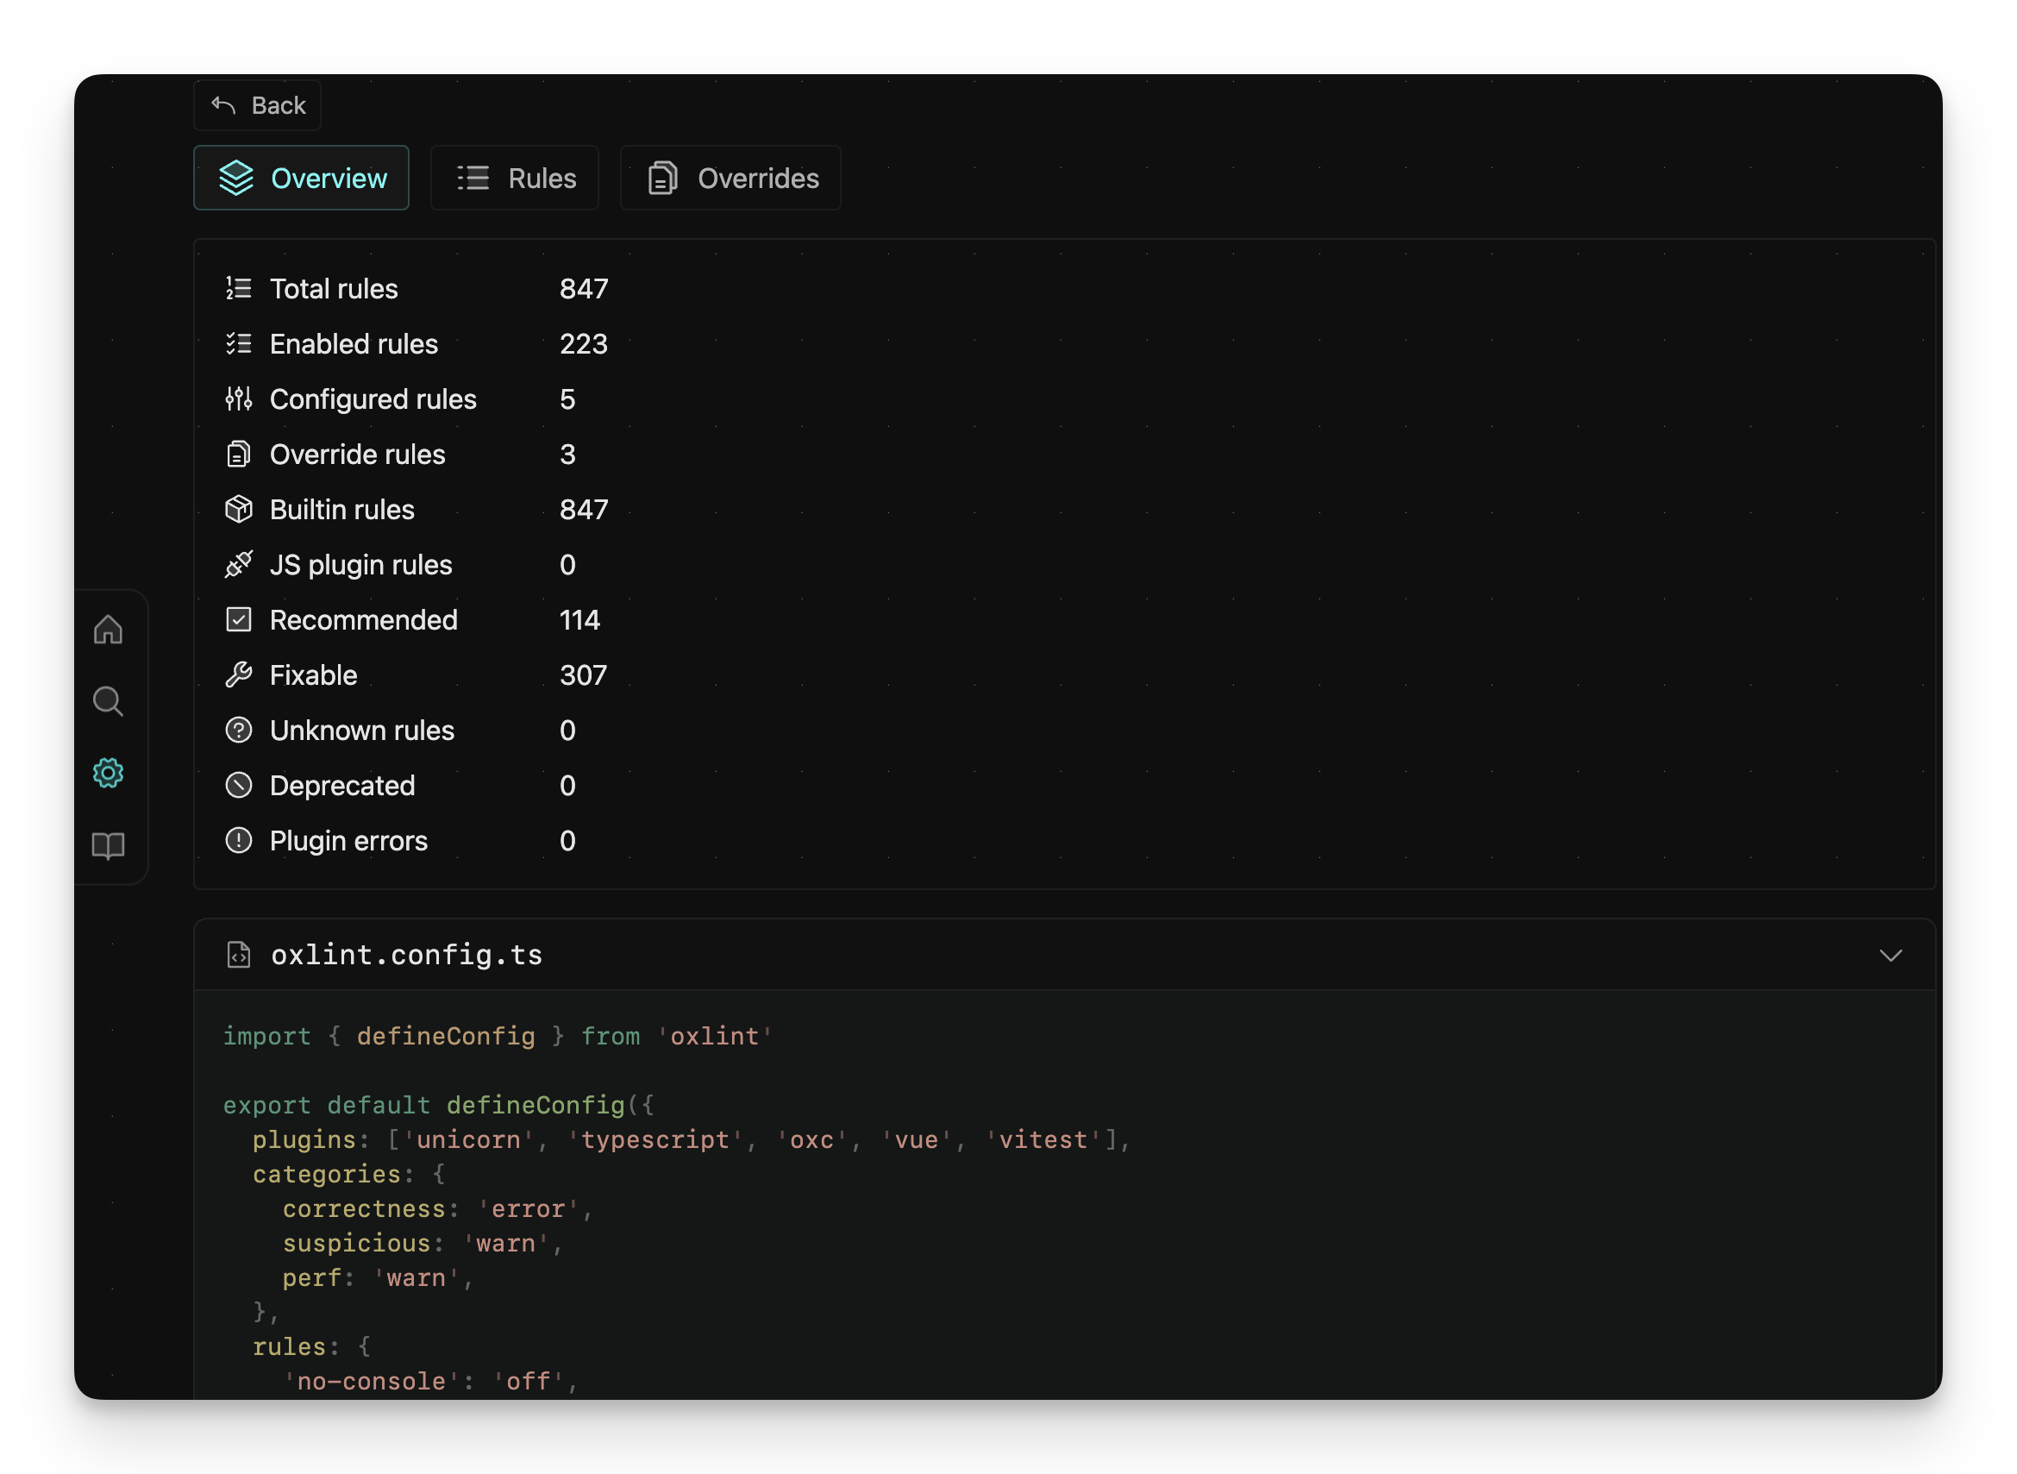Image resolution: width=2017 pixels, height=1474 pixels.
Task: Click the 'JS plugin rules' label
Action: (360, 566)
